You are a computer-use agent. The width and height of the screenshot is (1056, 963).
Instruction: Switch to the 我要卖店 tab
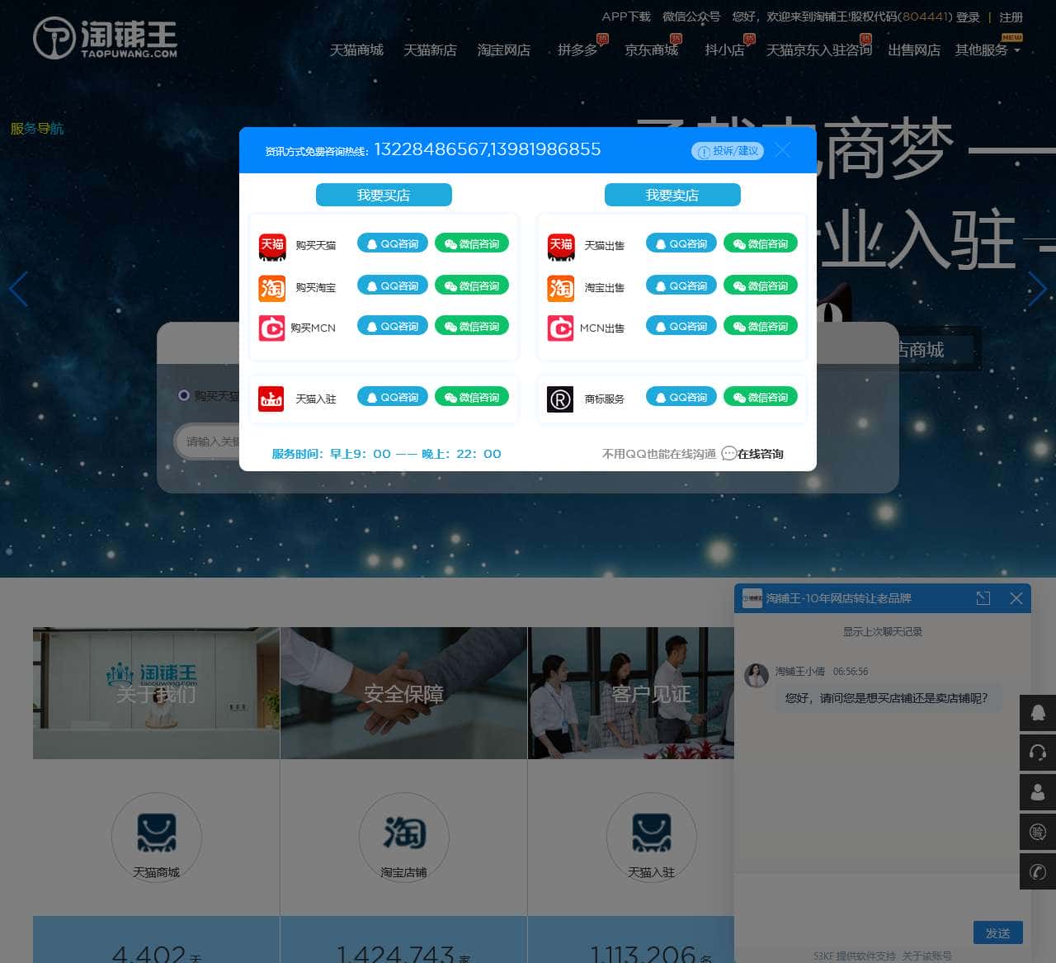click(x=672, y=195)
